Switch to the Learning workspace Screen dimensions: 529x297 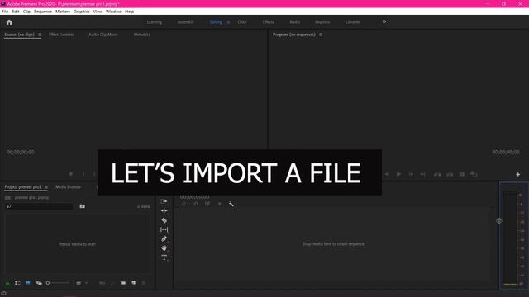pyautogui.click(x=155, y=22)
